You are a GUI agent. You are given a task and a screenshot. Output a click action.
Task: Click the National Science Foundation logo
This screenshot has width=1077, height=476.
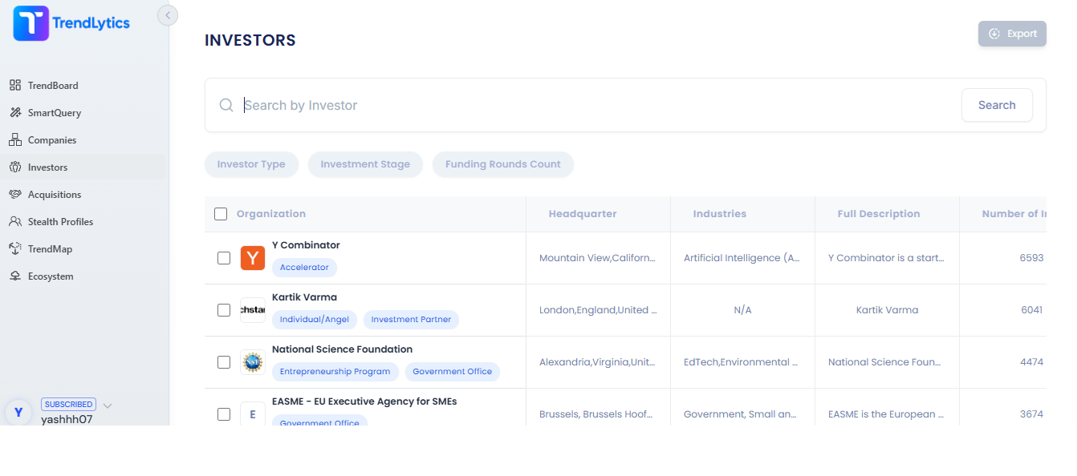tap(253, 362)
